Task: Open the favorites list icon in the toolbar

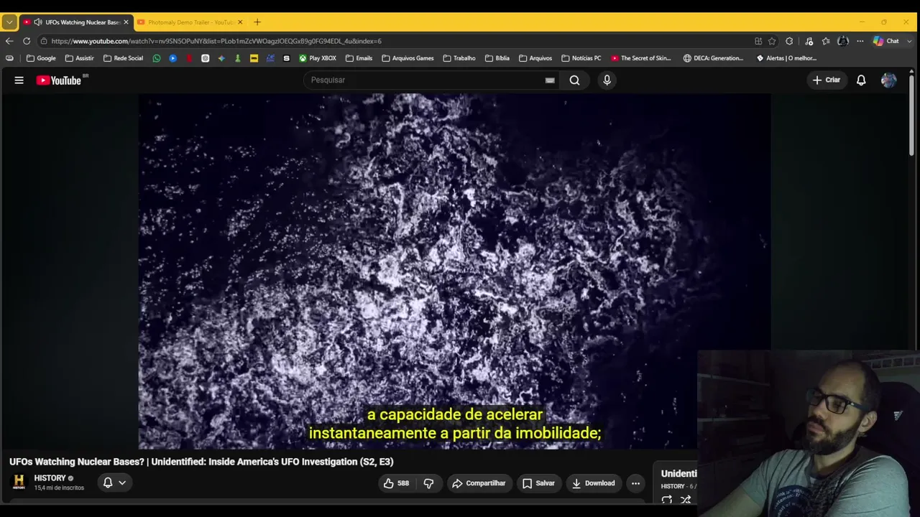Action: tap(826, 41)
